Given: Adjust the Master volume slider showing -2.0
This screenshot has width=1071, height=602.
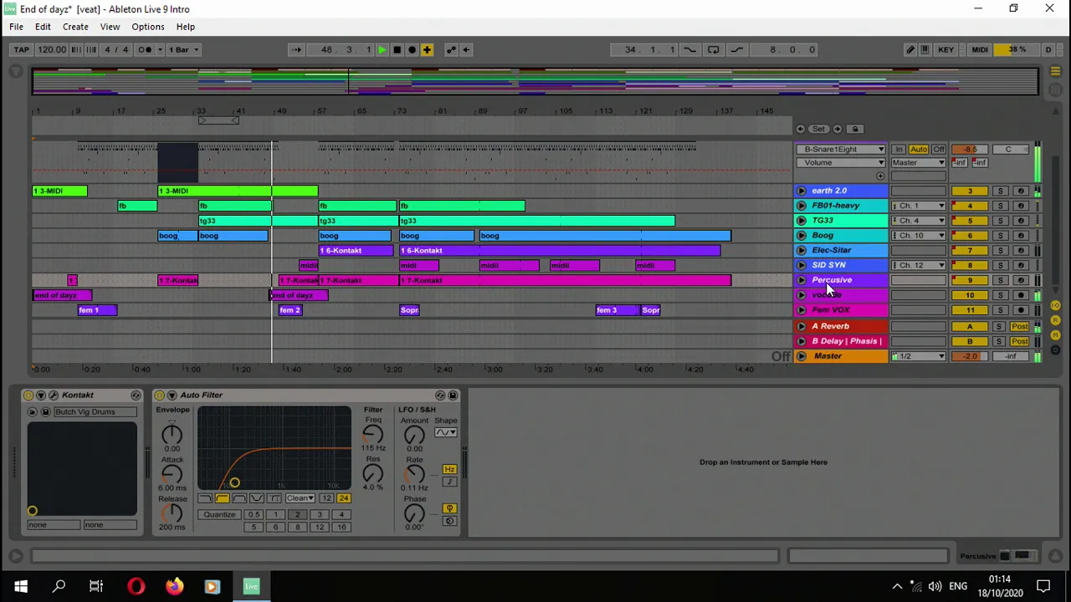Looking at the screenshot, I should tap(970, 356).
